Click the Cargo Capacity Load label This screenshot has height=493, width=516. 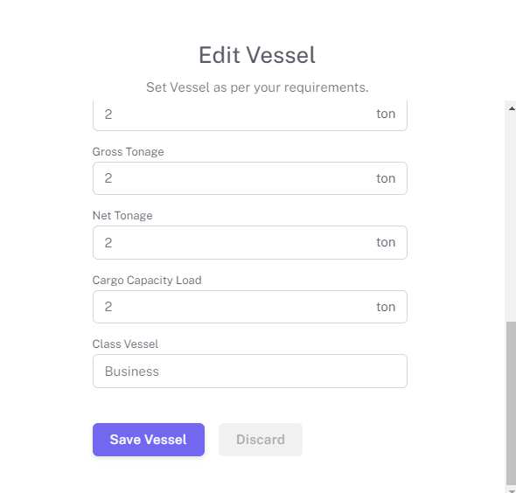pos(147,281)
